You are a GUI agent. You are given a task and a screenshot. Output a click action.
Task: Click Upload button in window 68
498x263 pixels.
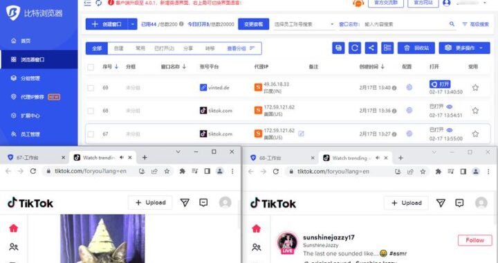pos(406,203)
